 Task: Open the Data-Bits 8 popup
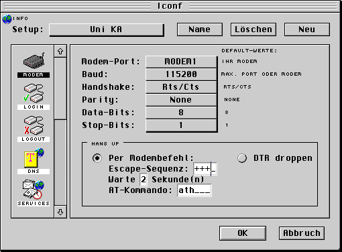(181, 113)
